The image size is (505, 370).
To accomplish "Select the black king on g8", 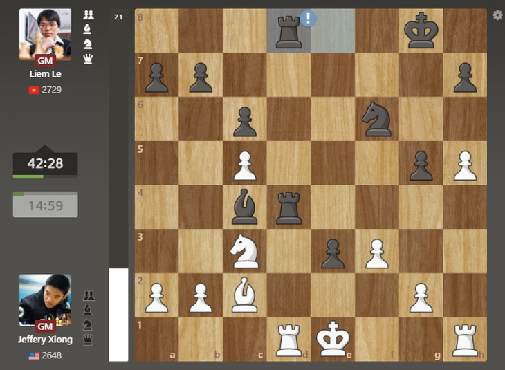I will [421, 32].
